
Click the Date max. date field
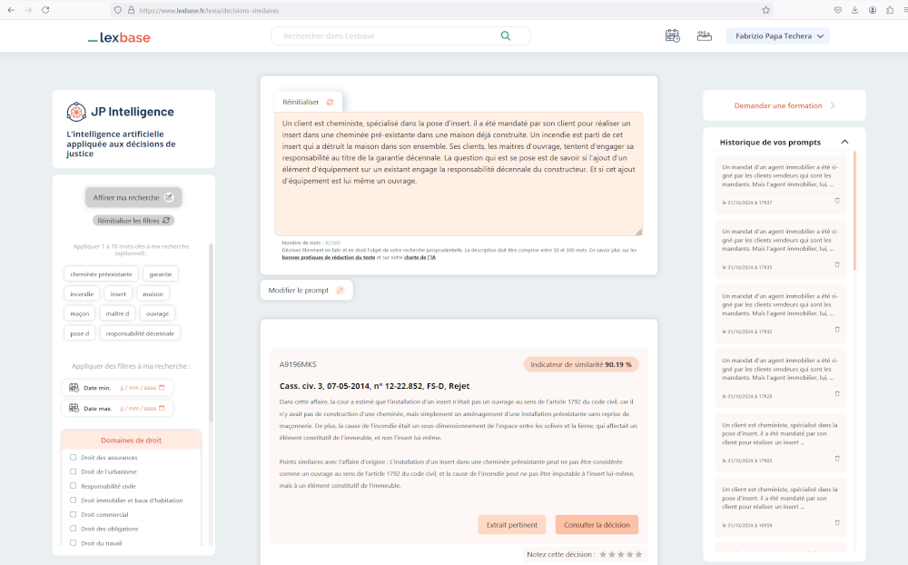pyautogui.click(x=117, y=408)
